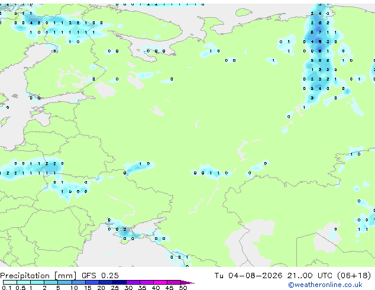This screenshot has width=375, height=290.
Task: Click the '25' legend scale label
Action: click(x=115, y=288)
